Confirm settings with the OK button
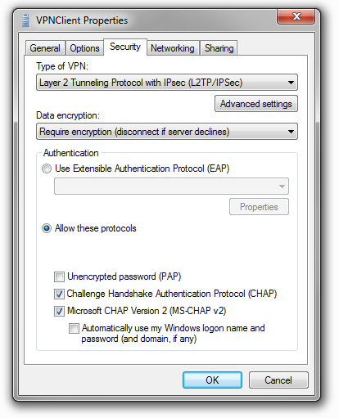This screenshot has height=418, width=339. (212, 380)
